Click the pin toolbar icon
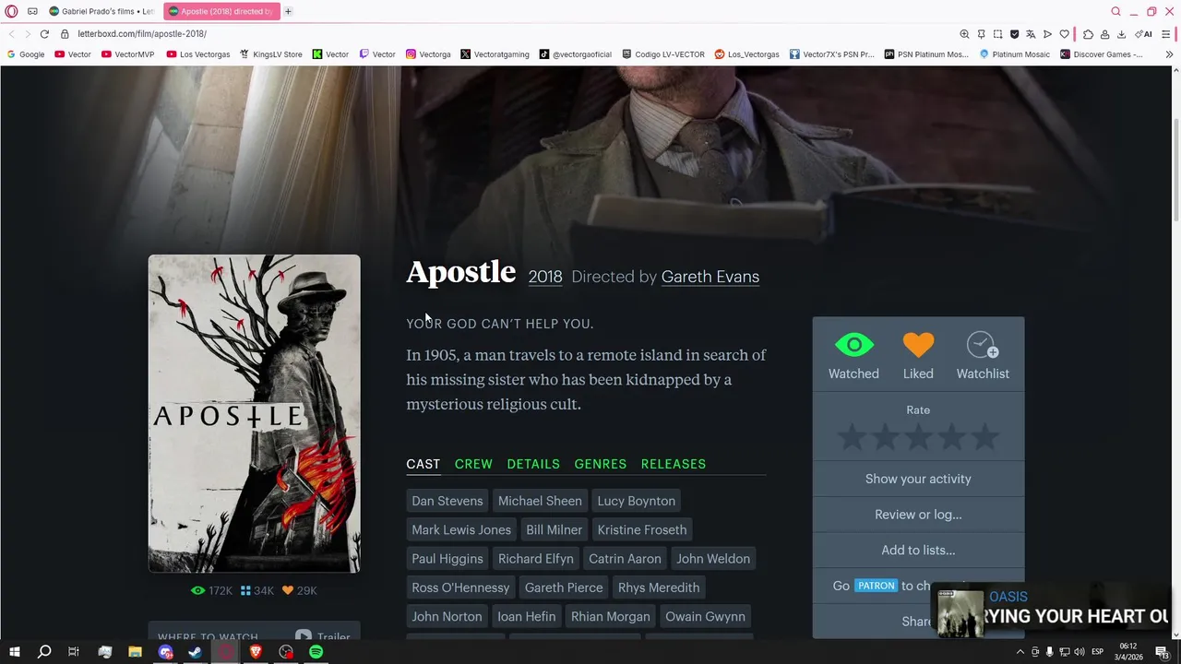The image size is (1181, 664). [982, 34]
